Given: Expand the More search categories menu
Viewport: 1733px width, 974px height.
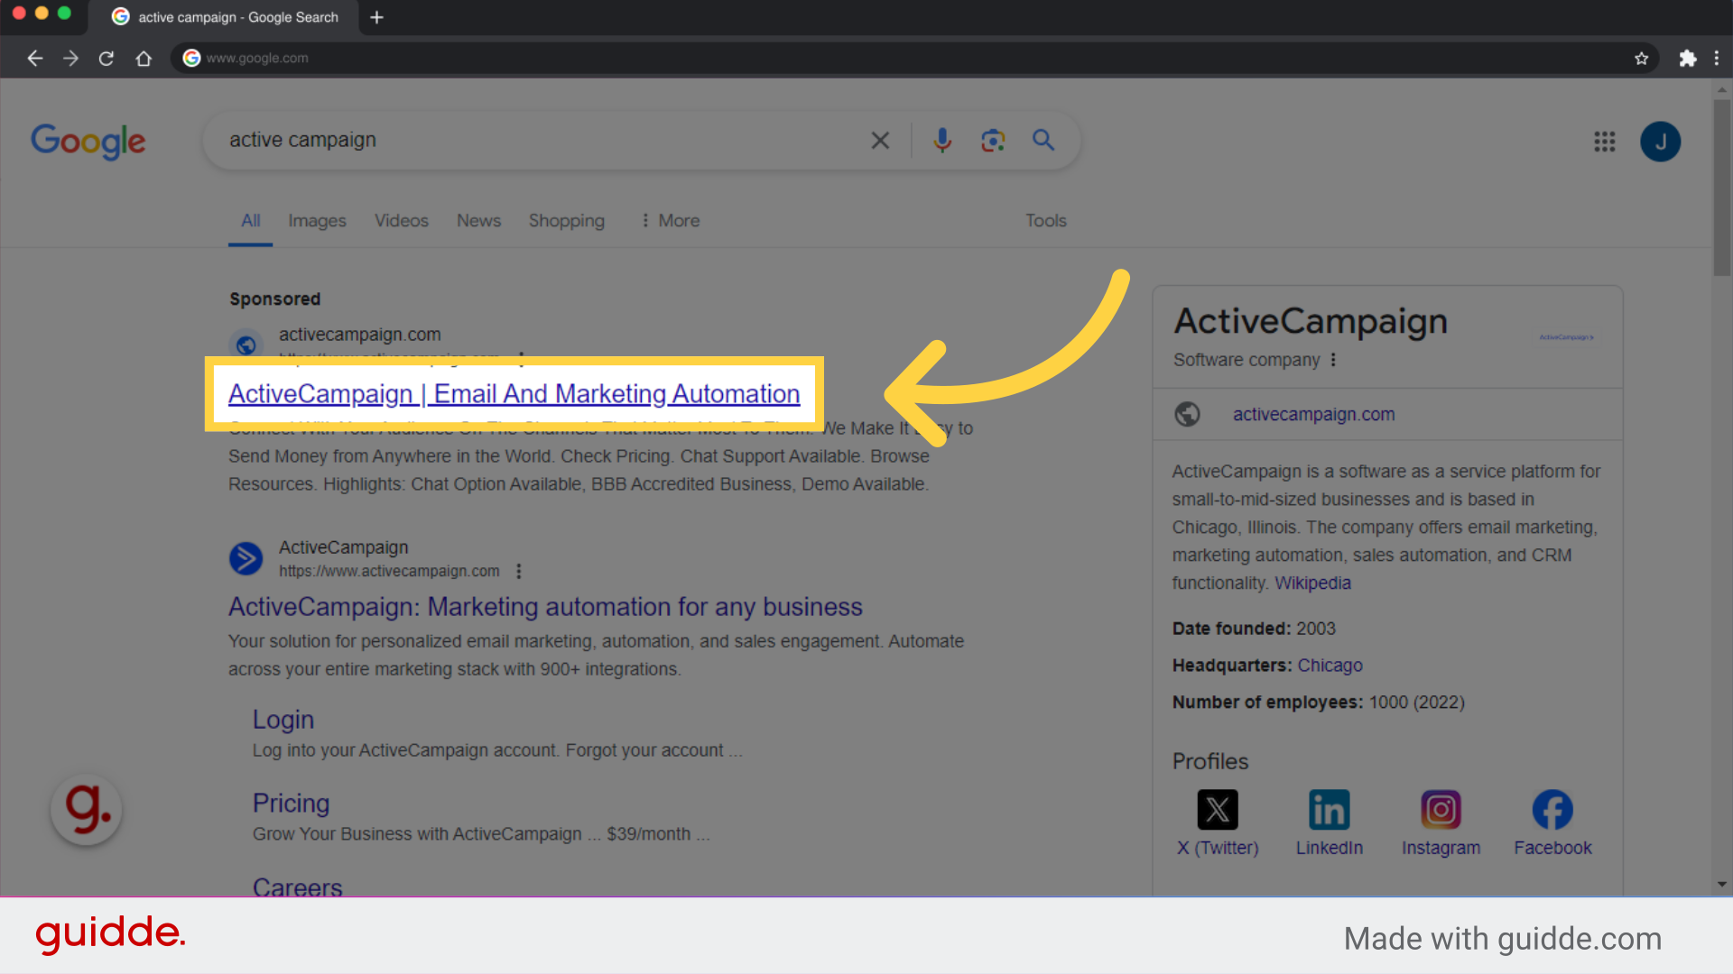Looking at the screenshot, I should 669,220.
